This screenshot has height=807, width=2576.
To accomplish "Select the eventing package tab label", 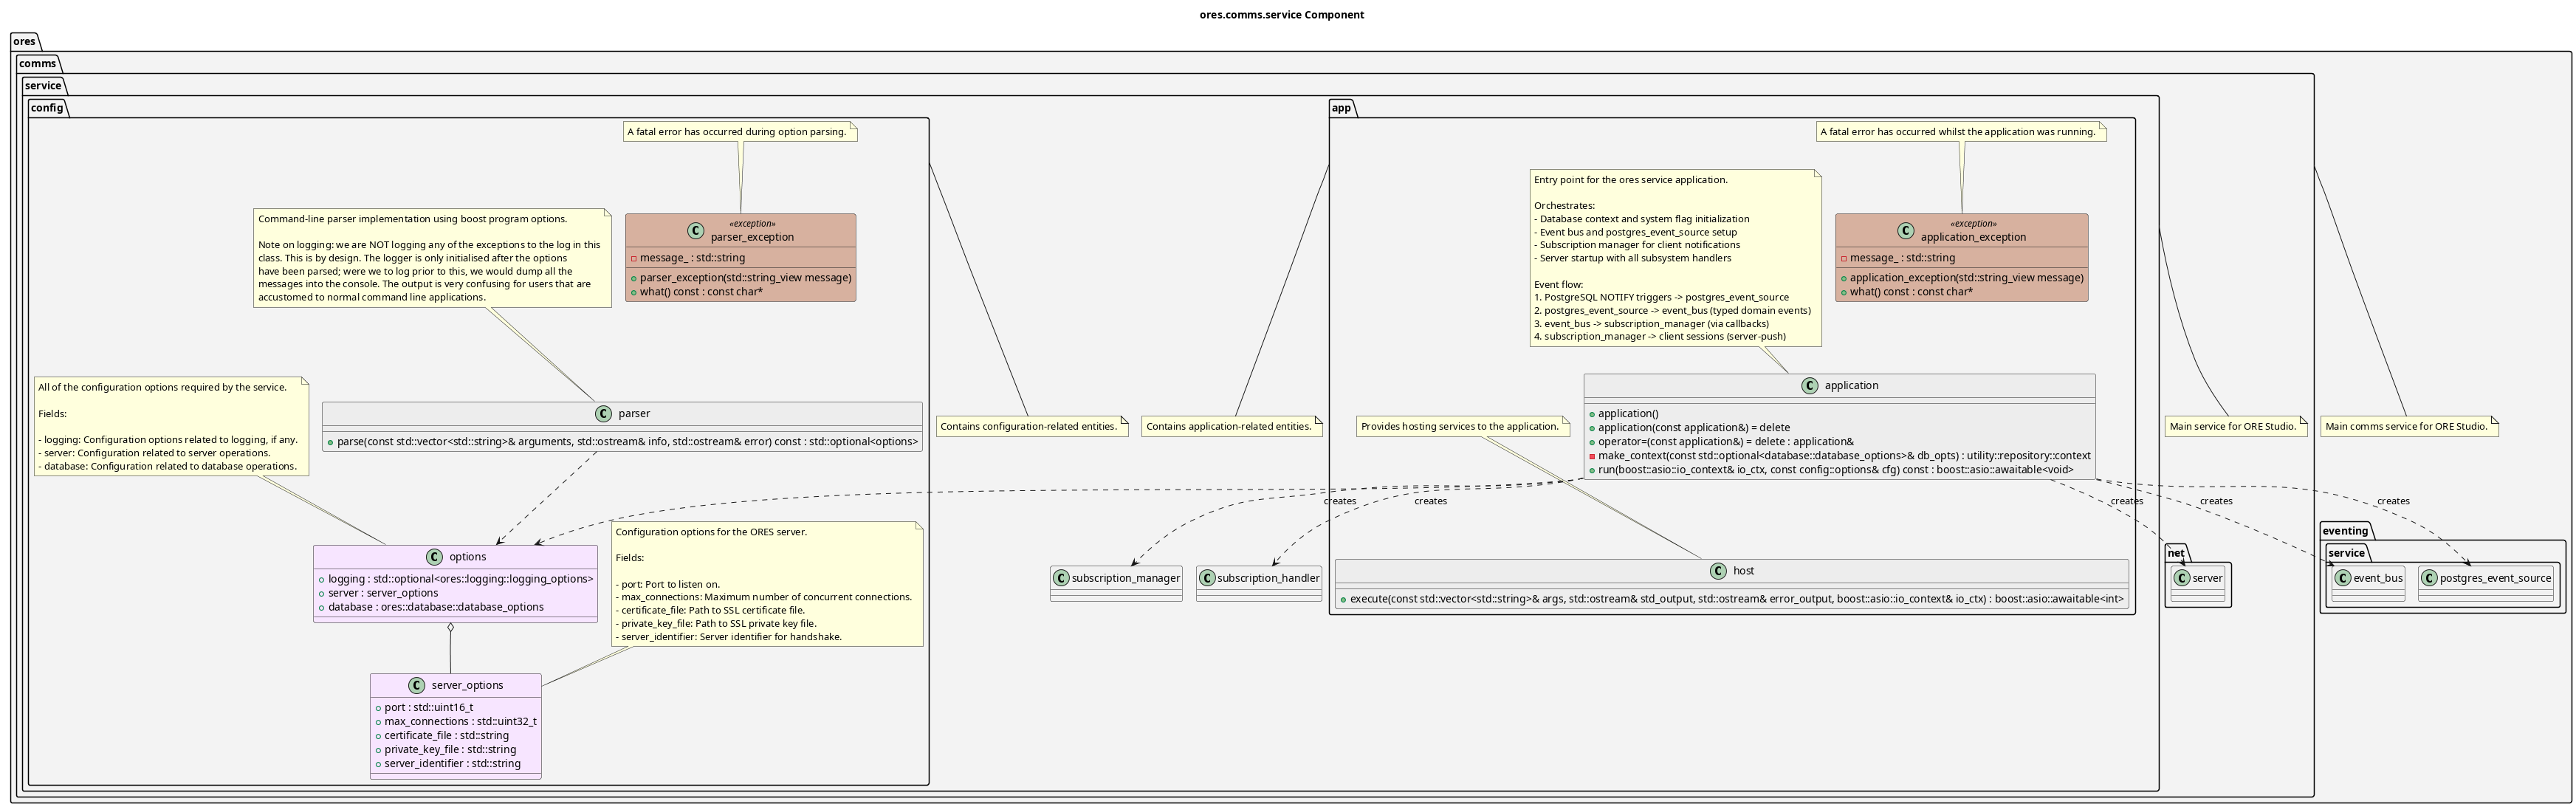I will (2344, 531).
